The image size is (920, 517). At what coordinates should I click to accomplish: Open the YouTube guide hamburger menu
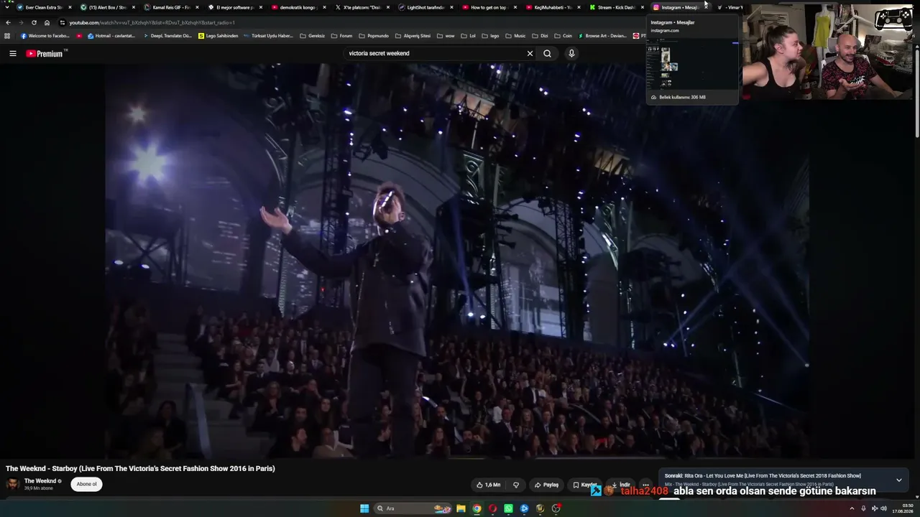coord(13,53)
